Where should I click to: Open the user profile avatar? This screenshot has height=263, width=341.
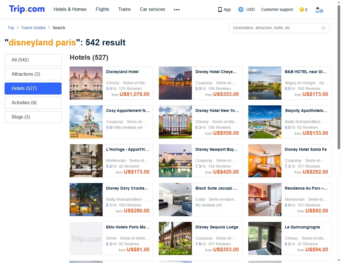319,10
